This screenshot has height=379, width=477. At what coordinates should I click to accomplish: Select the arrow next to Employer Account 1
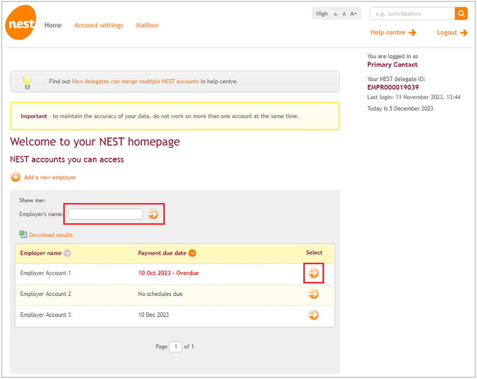[313, 273]
